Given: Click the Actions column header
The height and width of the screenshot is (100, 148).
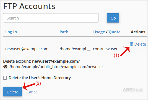Looking at the screenshot, I should click(x=138, y=32).
